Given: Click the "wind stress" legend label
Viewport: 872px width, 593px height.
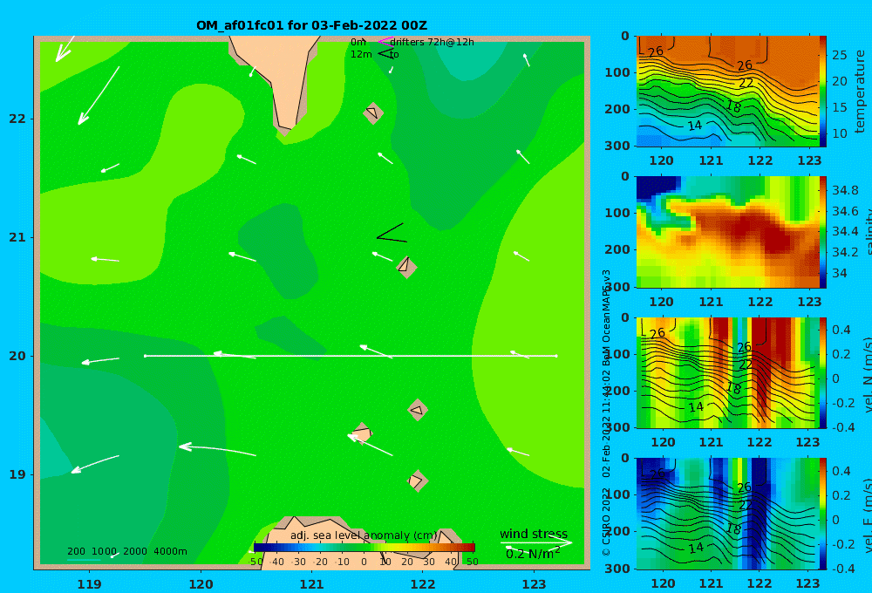Looking at the screenshot, I should [534, 534].
